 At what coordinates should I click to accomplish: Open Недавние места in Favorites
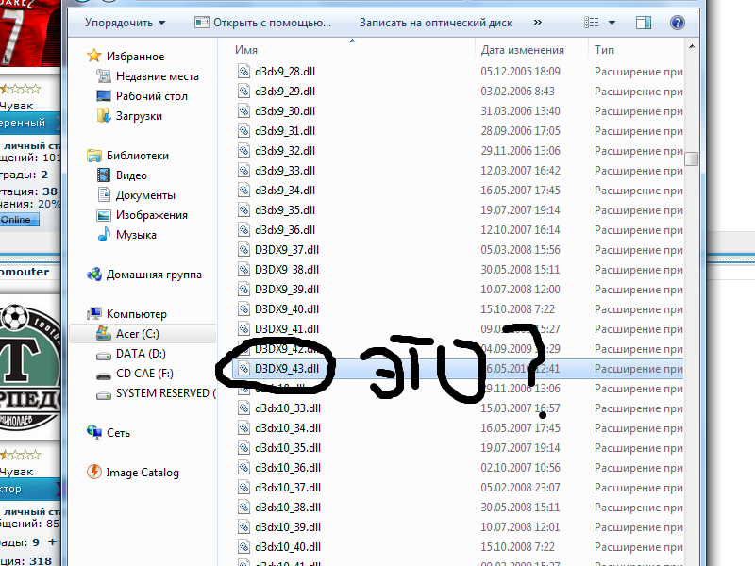point(157,76)
